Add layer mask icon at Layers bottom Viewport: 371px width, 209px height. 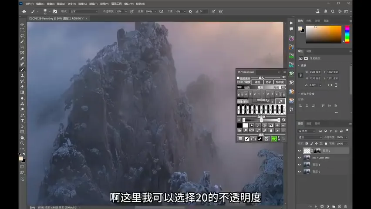pyautogui.click(x=322, y=206)
